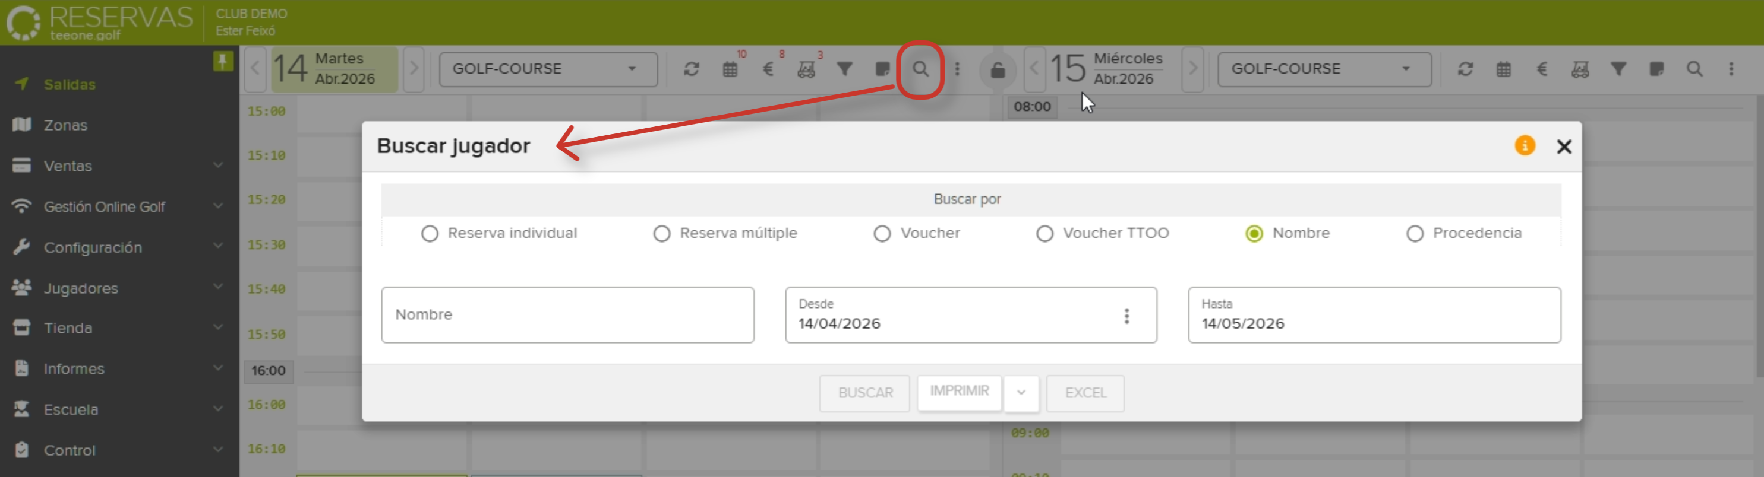Select the Nombre radio option
Image resolution: width=1764 pixels, height=477 pixels.
point(1254,234)
